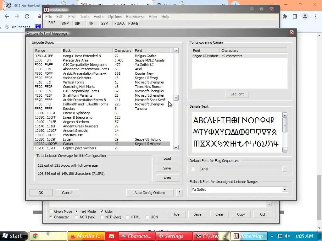Enable Default Font for Flag Sequences checkbox
Image resolution: width=322 pixels, height=241 pixels.
coord(193,169)
